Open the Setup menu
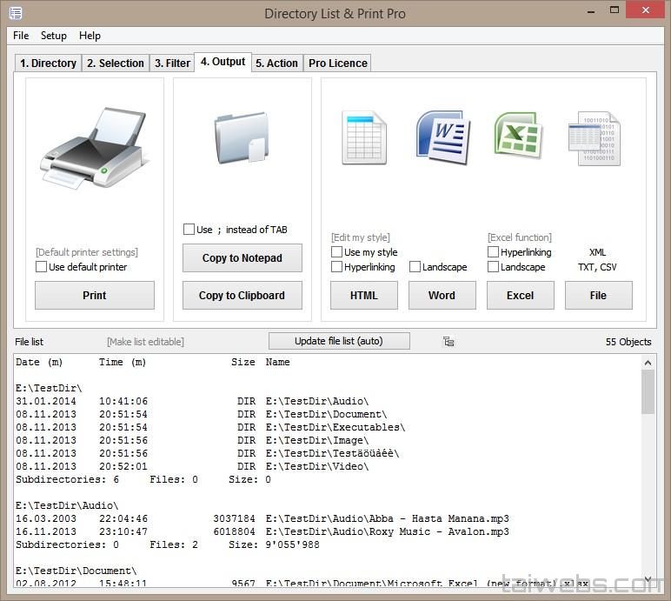The image size is (671, 601). (x=54, y=36)
